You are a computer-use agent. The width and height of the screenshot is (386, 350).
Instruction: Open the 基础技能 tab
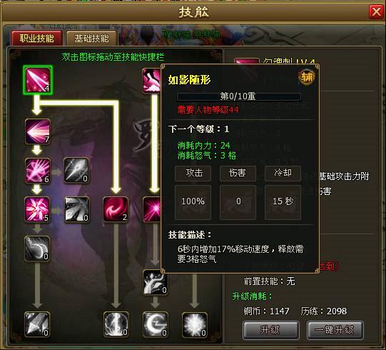(91, 39)
